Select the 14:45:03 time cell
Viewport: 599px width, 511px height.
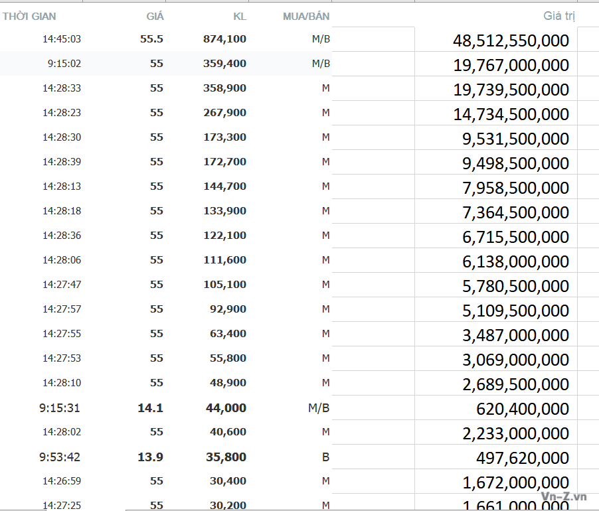click(62, 39)
